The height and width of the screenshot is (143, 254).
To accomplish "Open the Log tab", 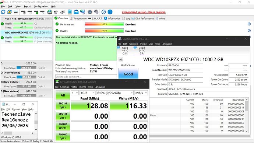I will click(x=126, y=18).
